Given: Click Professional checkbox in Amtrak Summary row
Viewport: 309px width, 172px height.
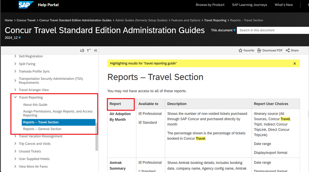Looking at the screenshot, I should click(x=140, y=162).
